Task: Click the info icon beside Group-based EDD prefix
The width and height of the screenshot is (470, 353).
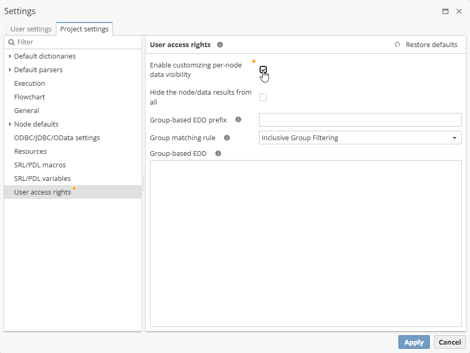Action: pos(238,120)
